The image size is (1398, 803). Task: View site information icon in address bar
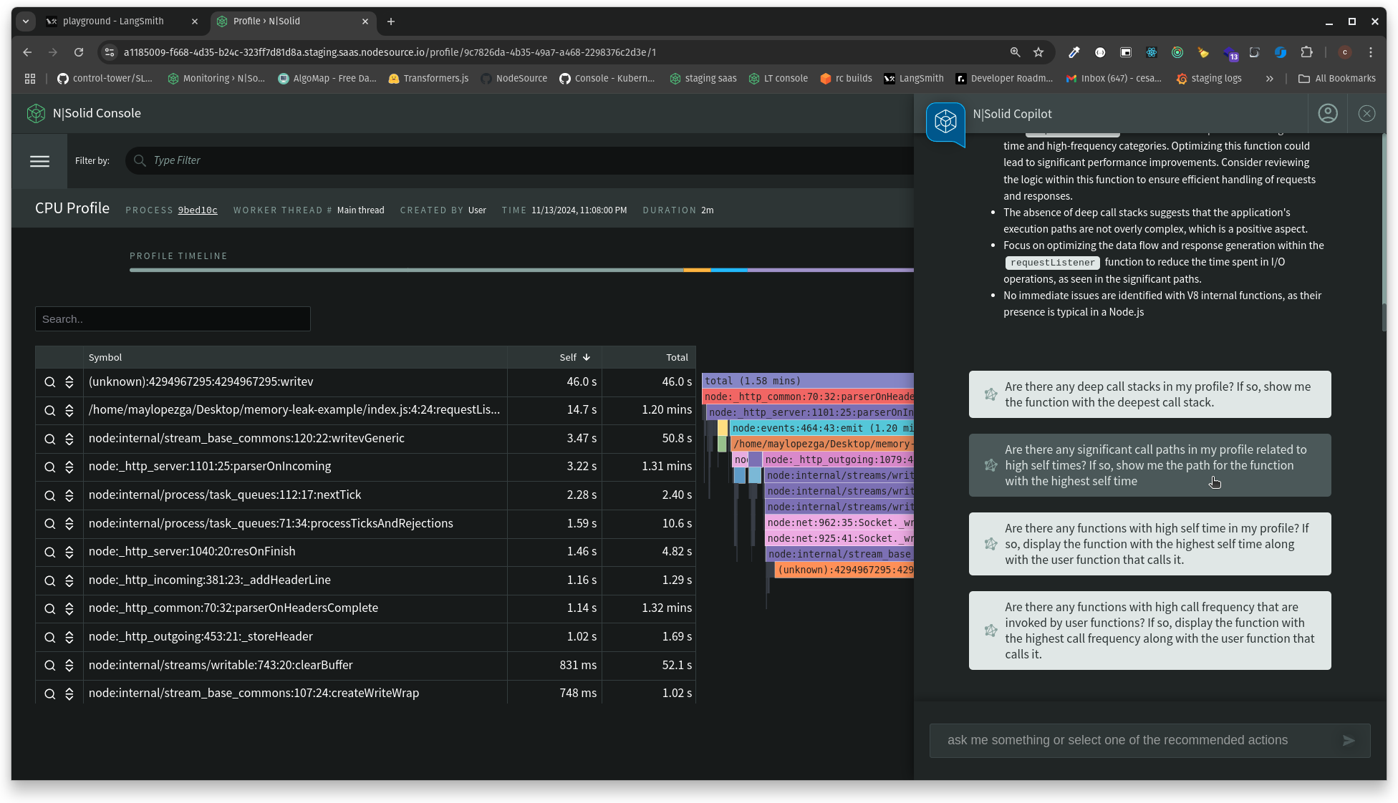109,52
